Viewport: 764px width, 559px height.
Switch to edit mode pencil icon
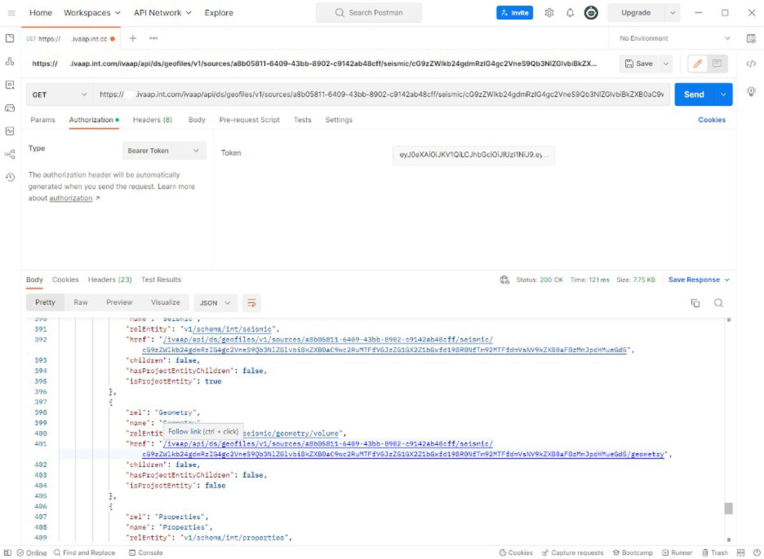698,64
